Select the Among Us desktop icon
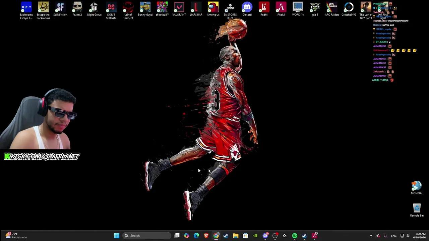This screenshot has width=429, height=241. coord(213,9)
